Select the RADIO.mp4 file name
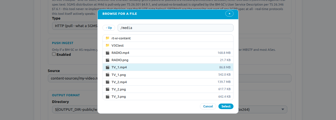 click(120, 53)
